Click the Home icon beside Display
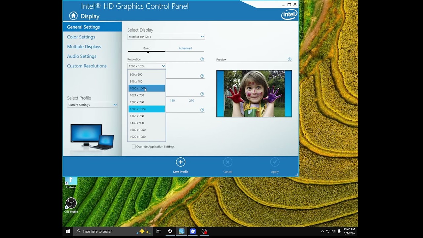 (73, 16)
